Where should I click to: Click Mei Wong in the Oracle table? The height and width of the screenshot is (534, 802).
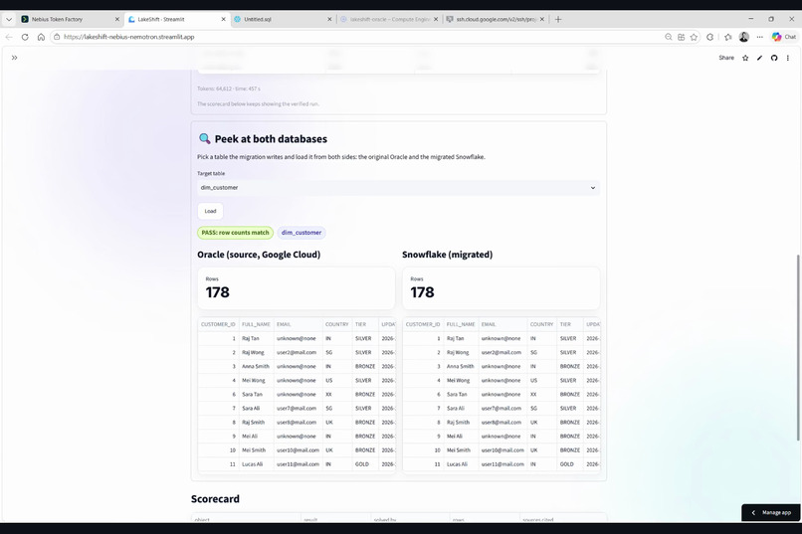tap(253, 381)
